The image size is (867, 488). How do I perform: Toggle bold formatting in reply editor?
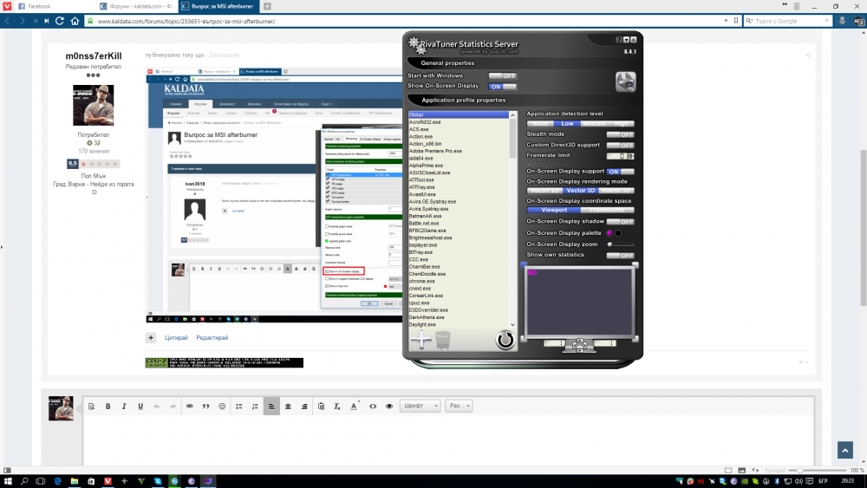108,407
